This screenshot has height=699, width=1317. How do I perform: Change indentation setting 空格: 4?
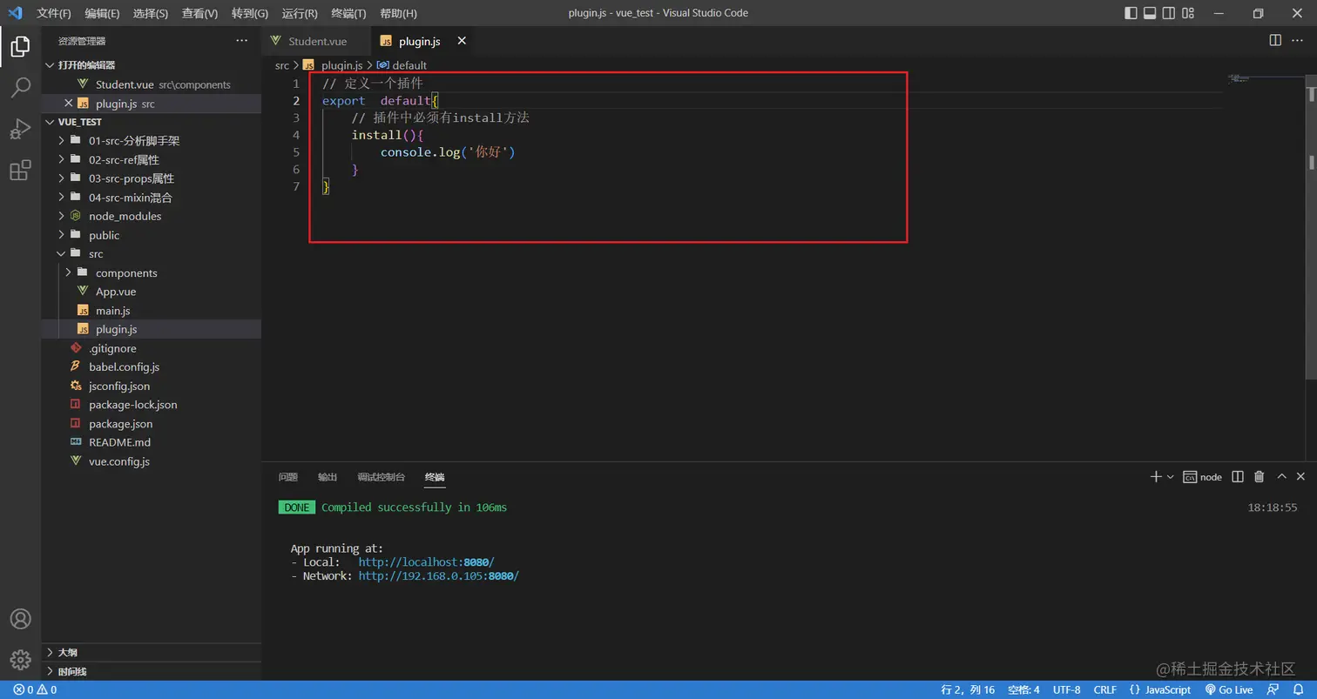pyautogui.click(x=1023, y=689)
